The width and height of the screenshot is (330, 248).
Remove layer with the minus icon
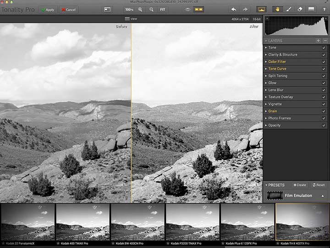point(325,41)
